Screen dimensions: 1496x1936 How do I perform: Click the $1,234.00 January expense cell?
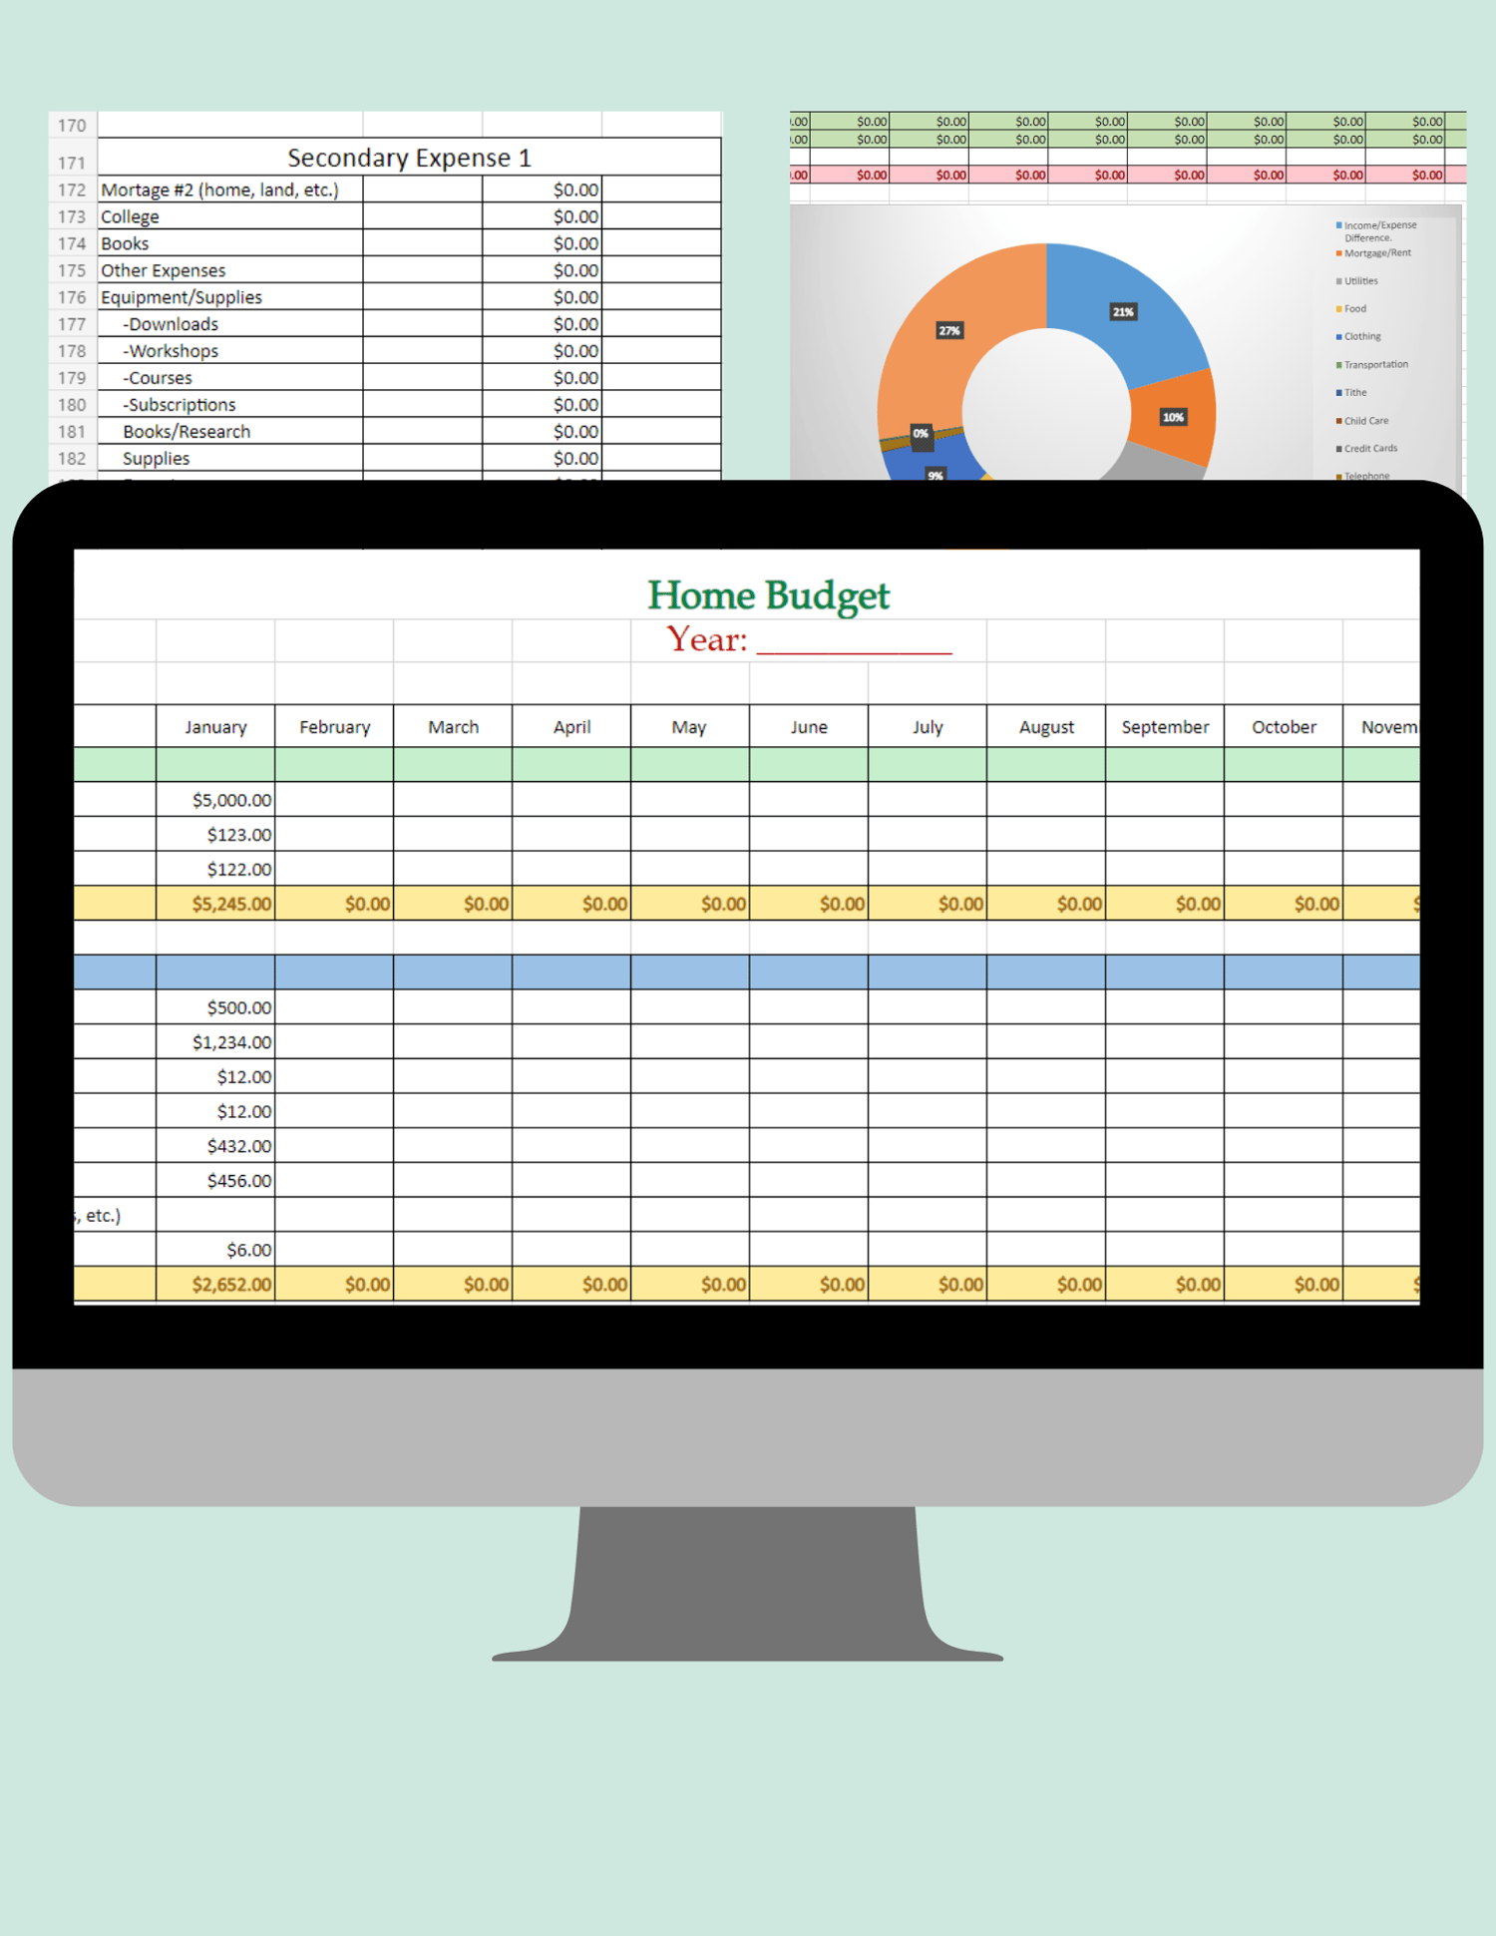(215, 1042)
